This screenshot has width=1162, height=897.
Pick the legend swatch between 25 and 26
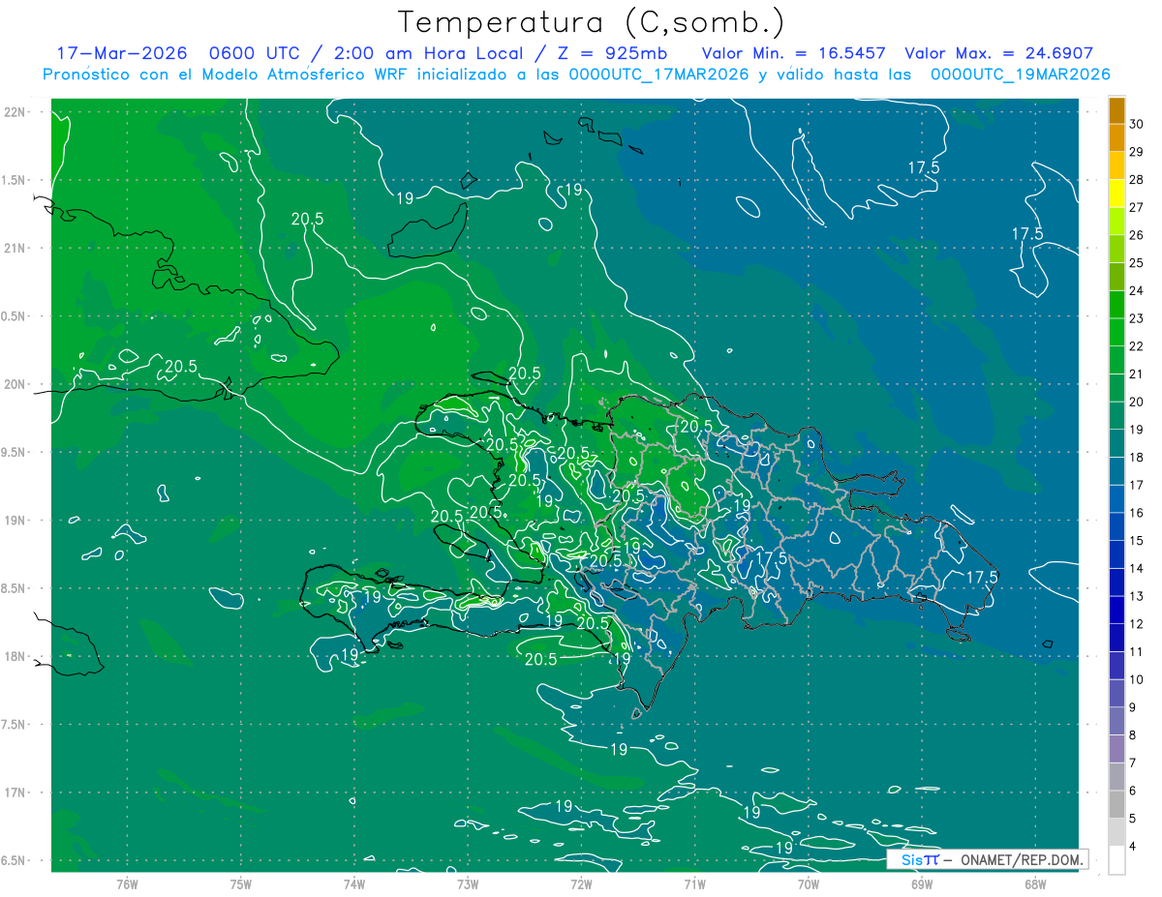[1116, 249]
